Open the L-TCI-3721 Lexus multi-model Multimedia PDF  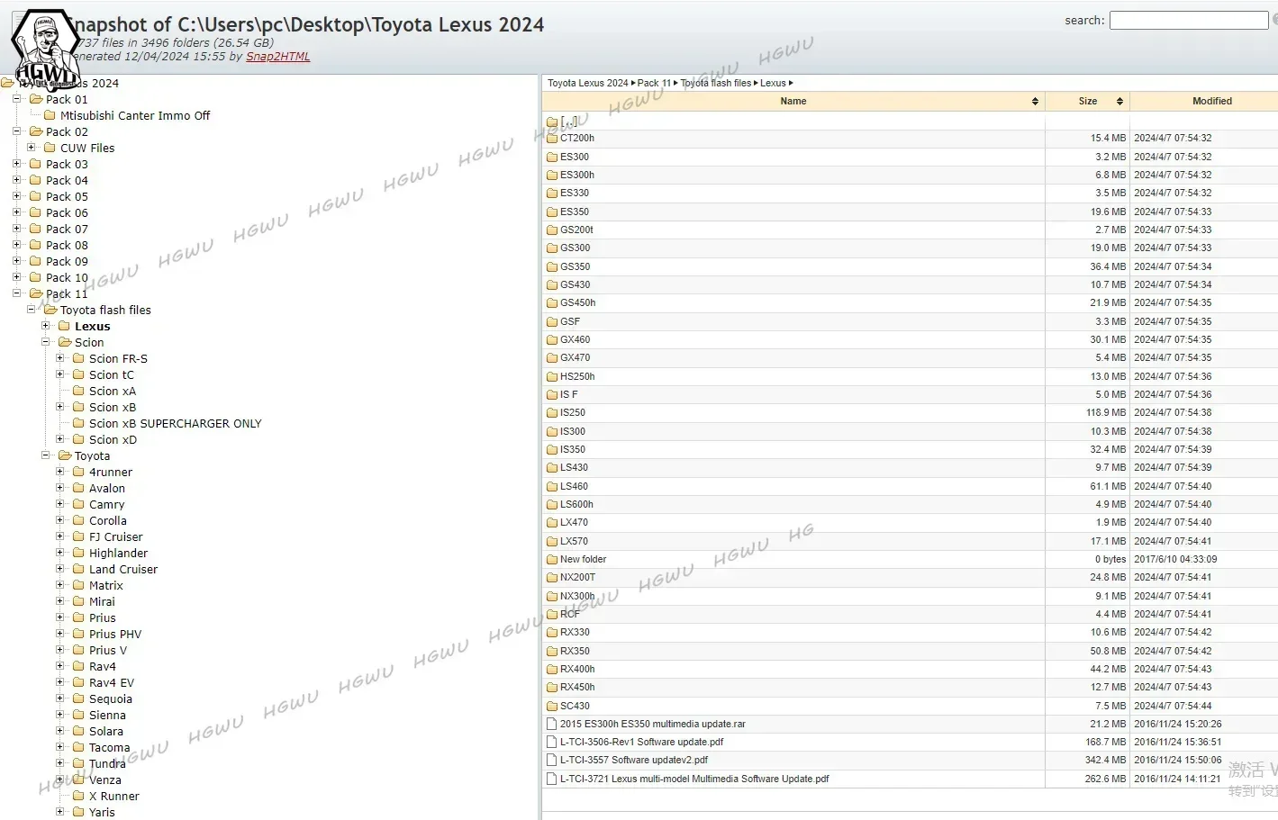click(x=693, y=779)
